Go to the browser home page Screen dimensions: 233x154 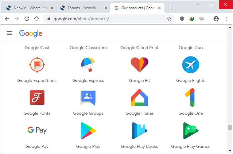(36, 19)
